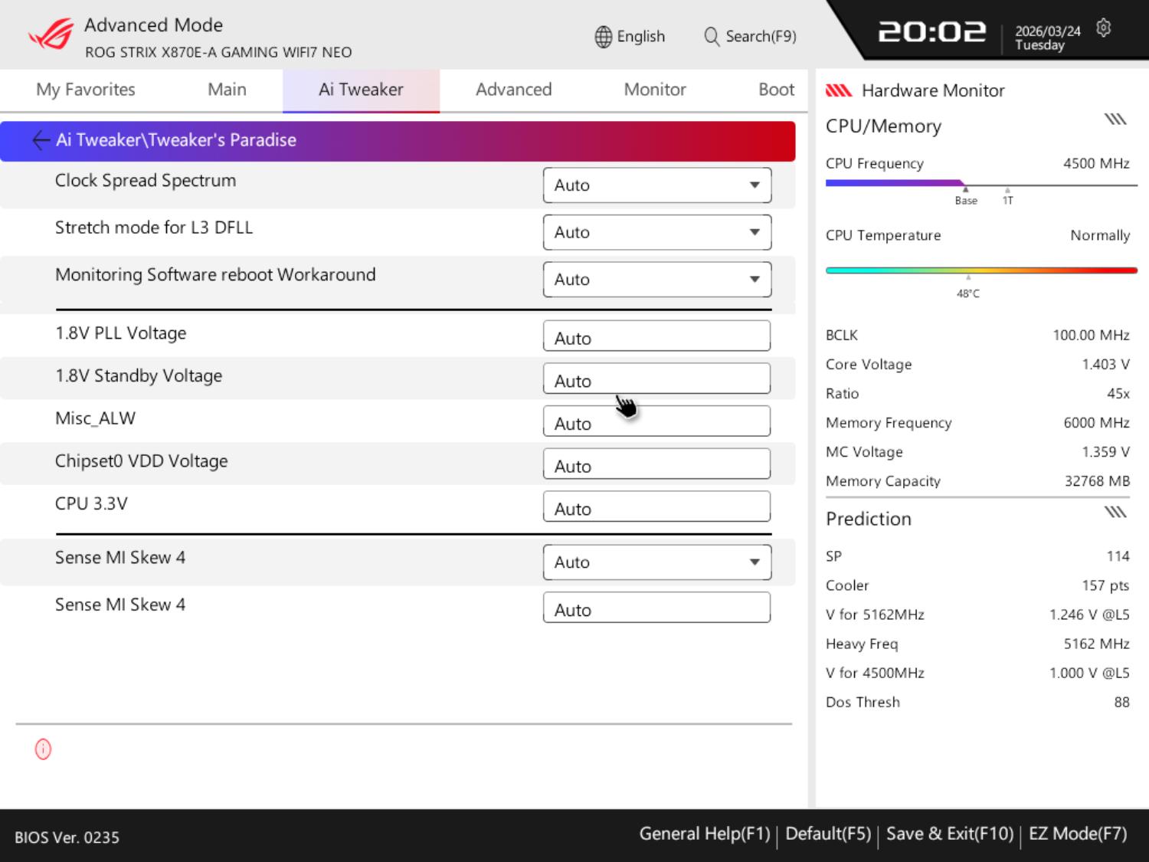Click the red info icon at bottom
1149x862 pixels.
pos(43,749)
